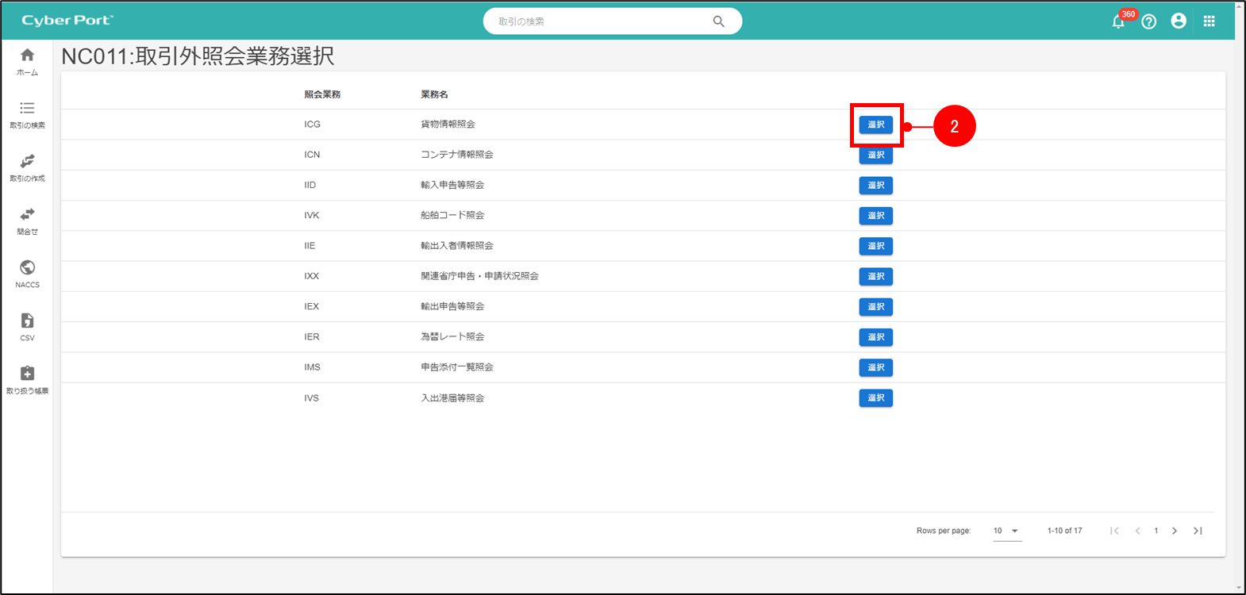Viewport: 1246px width, 595px height.
Task: Click the CyberPort logo
Action: click(67, 21)
